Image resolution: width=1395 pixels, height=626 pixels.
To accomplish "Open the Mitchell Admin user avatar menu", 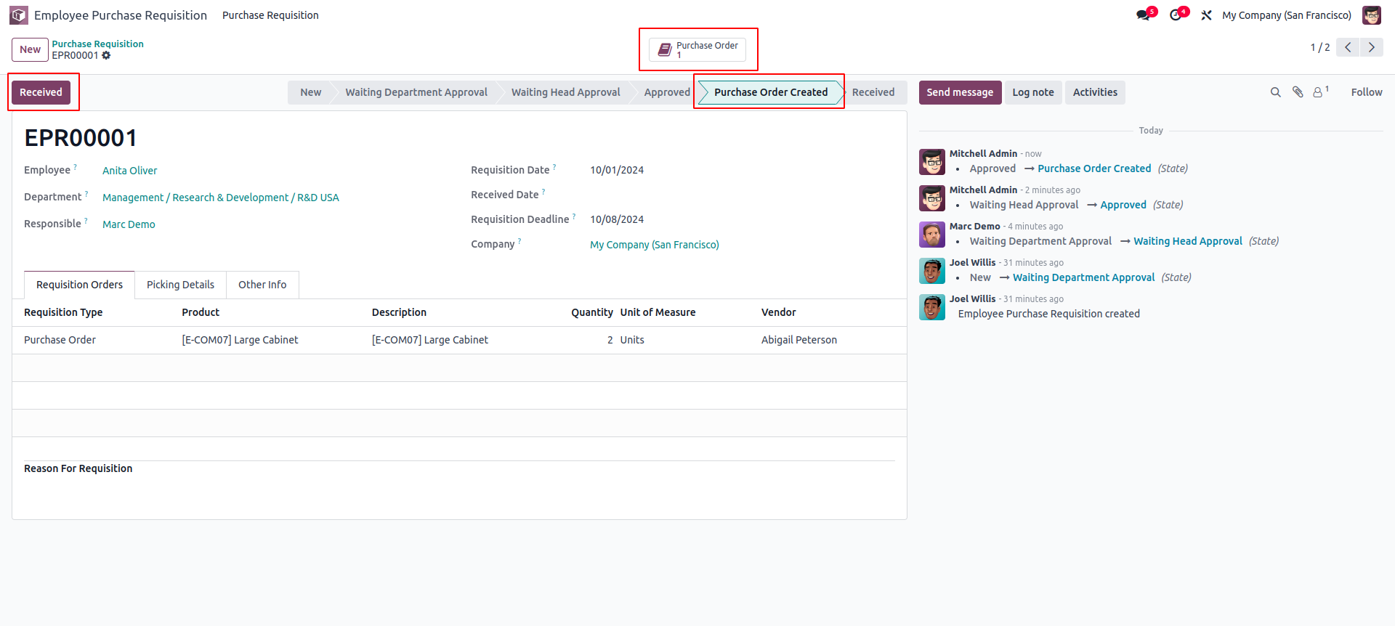I will click(x=1372, y=15).
